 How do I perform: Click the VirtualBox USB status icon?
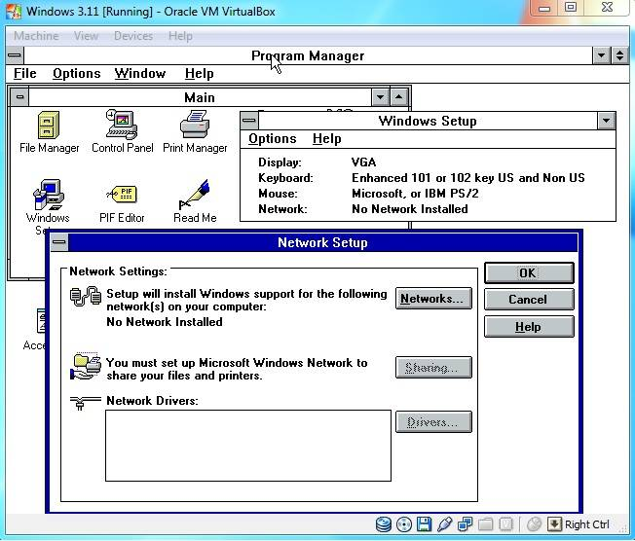[445, 524]
